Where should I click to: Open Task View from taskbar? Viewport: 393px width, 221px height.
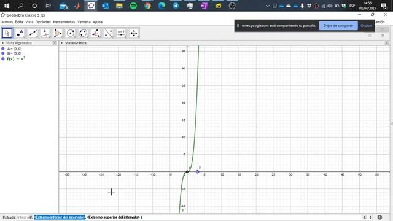[x=48, y=6]
